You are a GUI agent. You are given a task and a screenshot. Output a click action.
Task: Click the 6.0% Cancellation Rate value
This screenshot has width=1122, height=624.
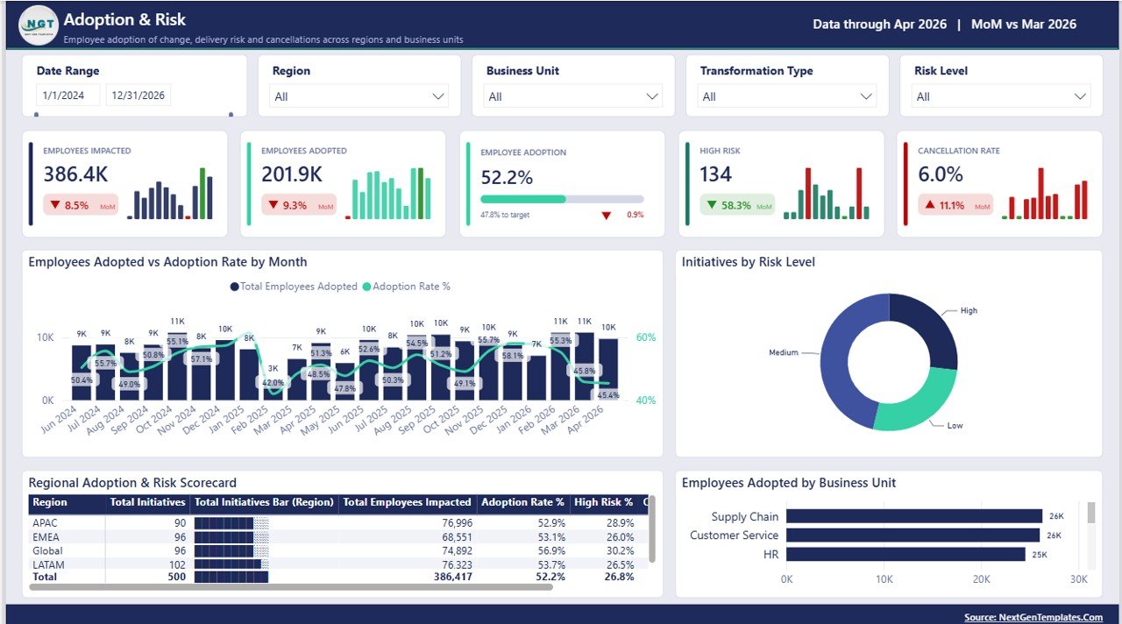point(941,174)
